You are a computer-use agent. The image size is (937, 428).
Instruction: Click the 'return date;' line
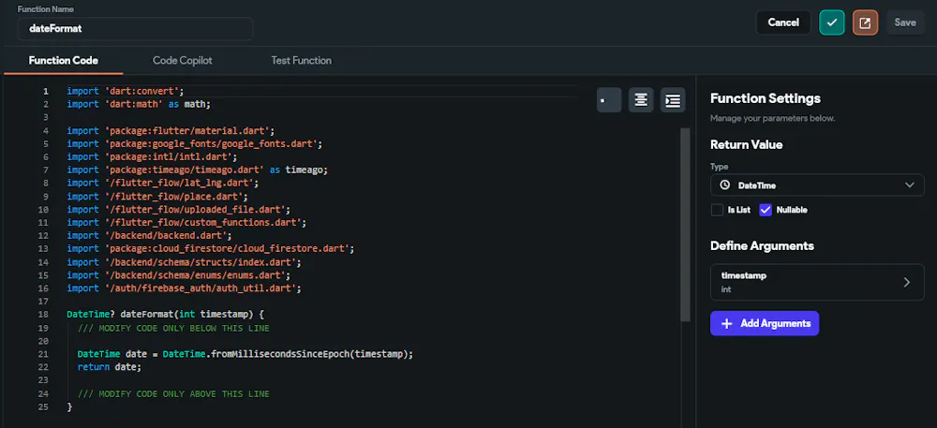[110, 367]
